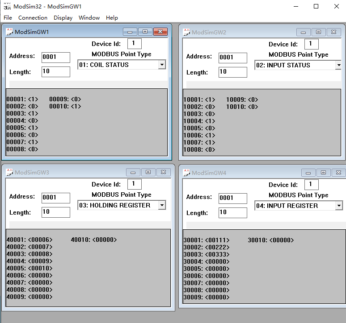Image resolution: width=346 pixels, height=323 pixels.
Task: Expand the 04: INPUT REGISTER point type dropdown
Action: (x=339, y=206)
